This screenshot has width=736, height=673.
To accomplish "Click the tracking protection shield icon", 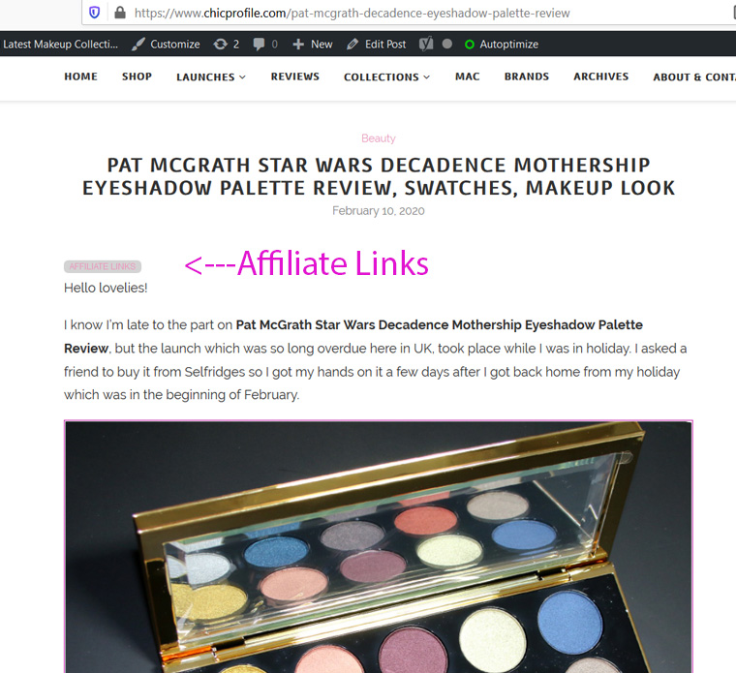I will pyautogui.click(x=94, y=13).
